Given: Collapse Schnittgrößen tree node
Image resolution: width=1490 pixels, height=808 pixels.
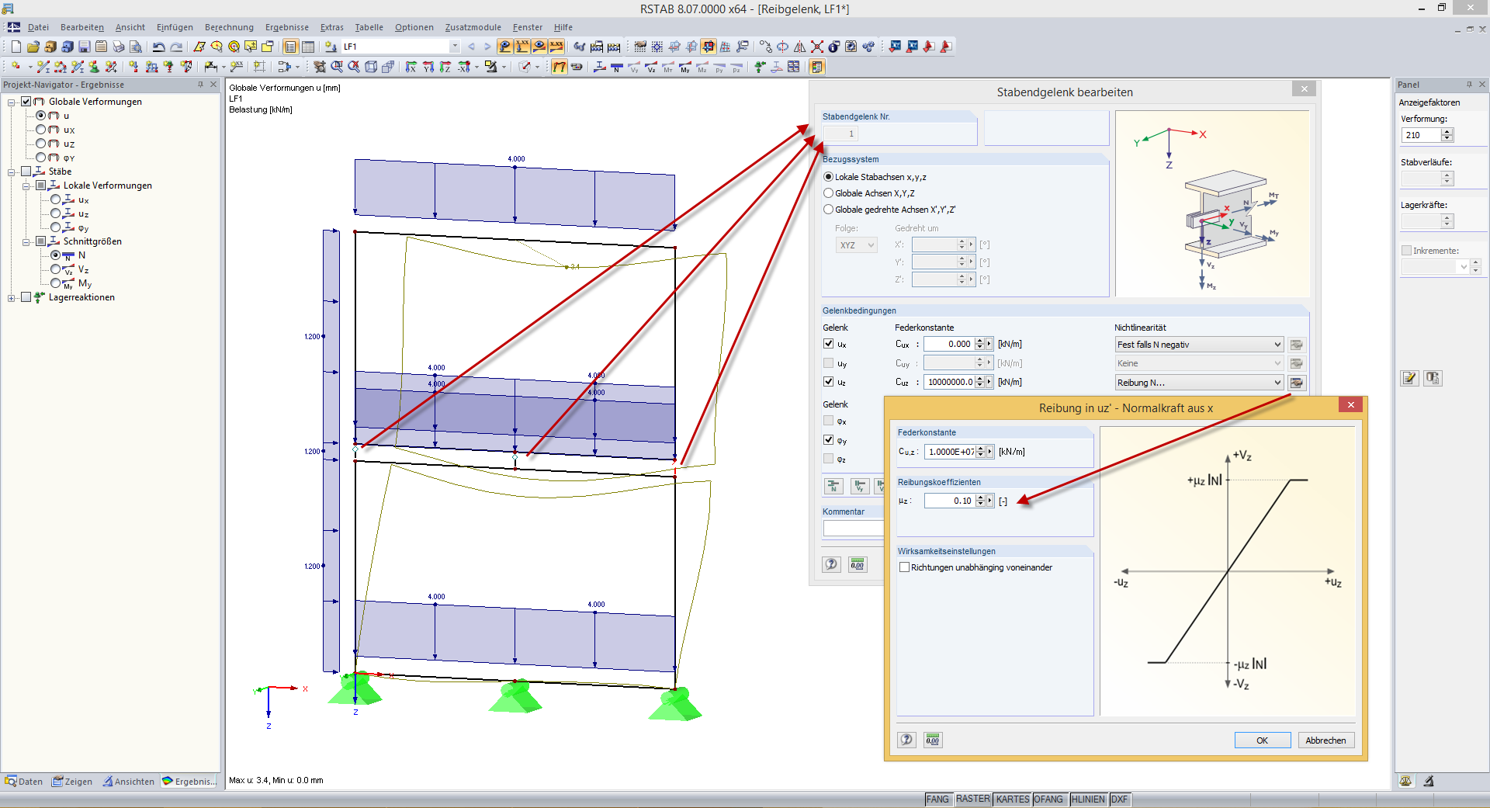Looking at the screenshot, I should pos(26,241).
